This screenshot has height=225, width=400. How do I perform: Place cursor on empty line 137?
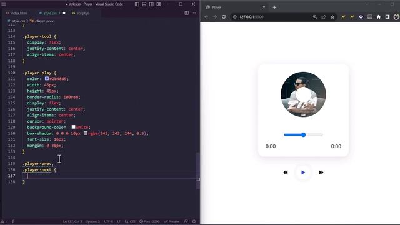(x=111, y=176)
